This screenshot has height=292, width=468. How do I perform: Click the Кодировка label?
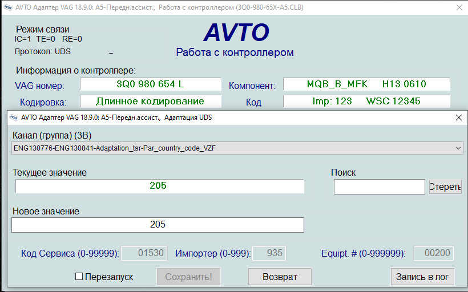coord(43,102)
